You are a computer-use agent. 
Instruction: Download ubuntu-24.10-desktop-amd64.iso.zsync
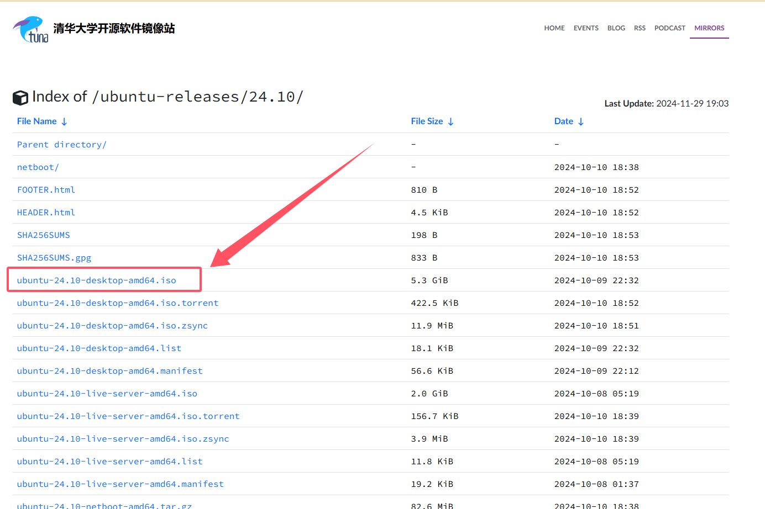point(112,326)
